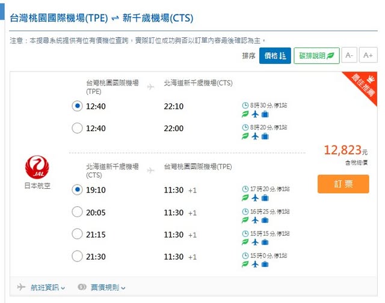Click the leaf icon for the 21:15 return flight

245,242
